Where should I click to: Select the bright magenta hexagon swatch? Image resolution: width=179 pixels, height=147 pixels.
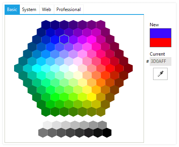92,39
